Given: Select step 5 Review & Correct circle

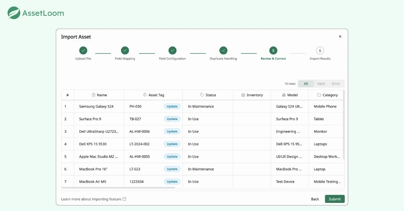Looking at the screenshot, I should [273, 50].
